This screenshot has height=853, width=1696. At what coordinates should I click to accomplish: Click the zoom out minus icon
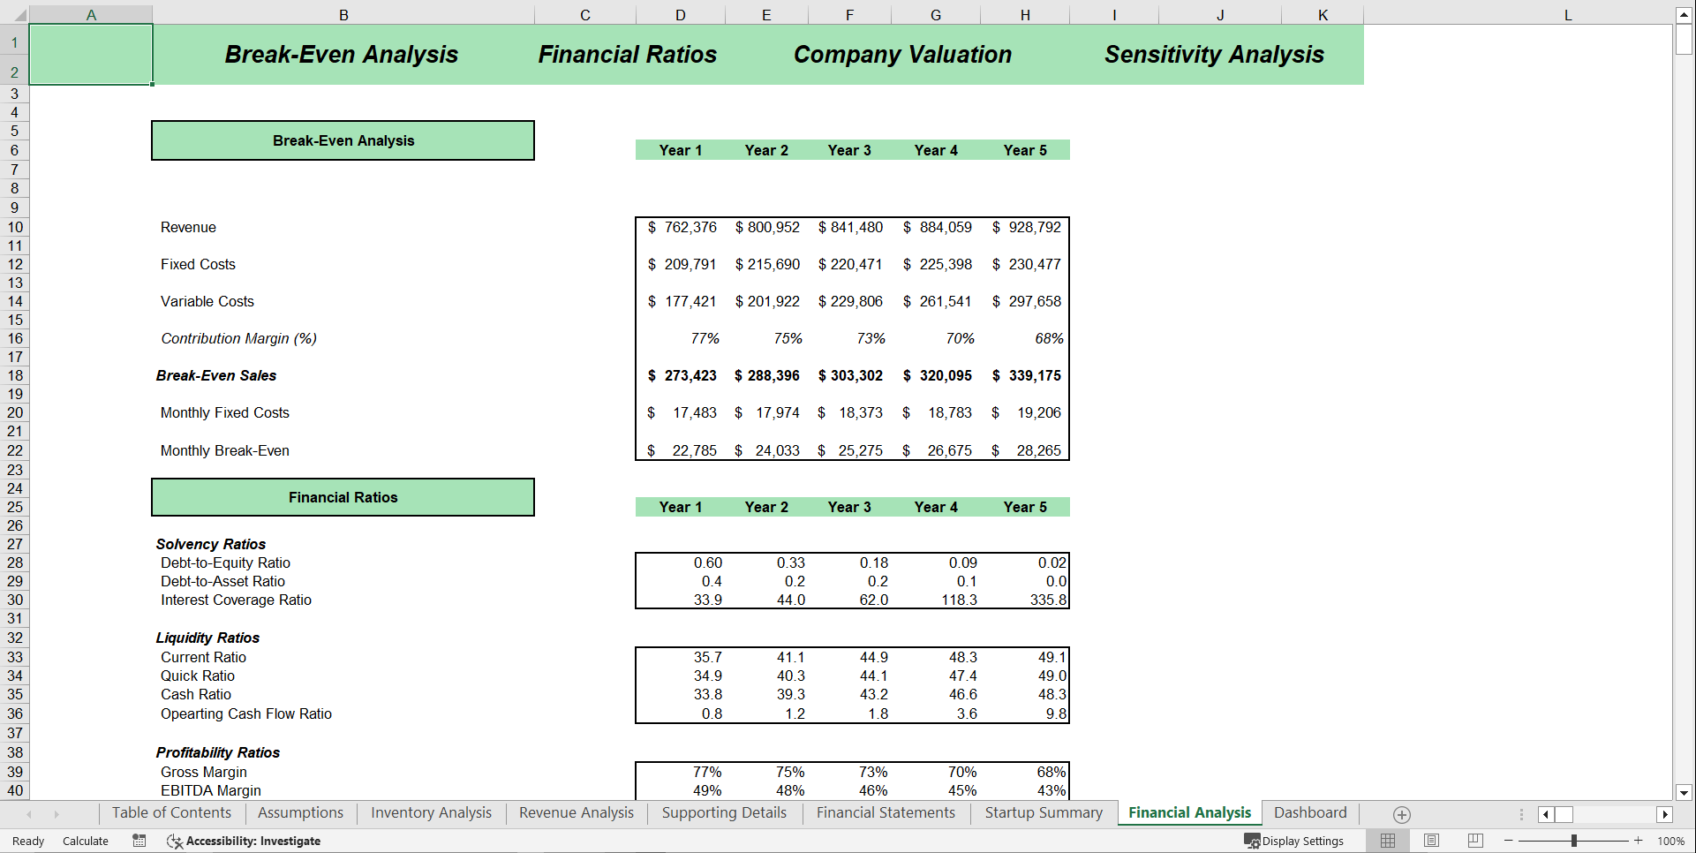1509,841
